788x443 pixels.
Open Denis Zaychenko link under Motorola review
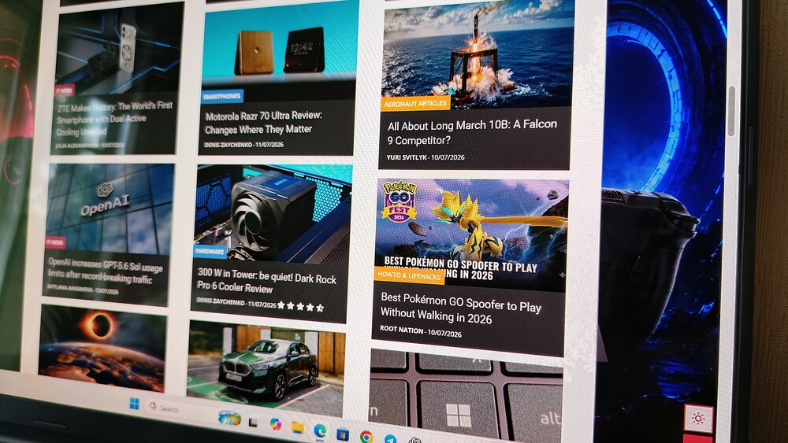pyautogui.click(x=229, y=145)
